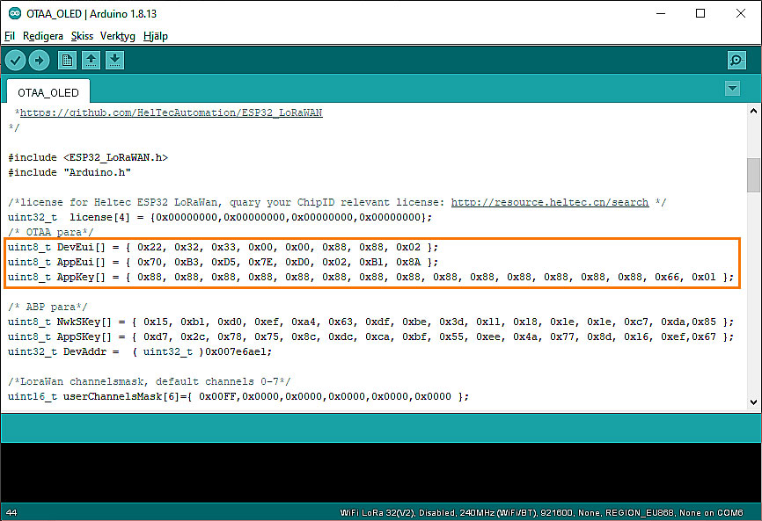The height and width of the screenshot is (521, 762).
Task: Click the Upload arrow icon
Action: click(x=39, y=61)
